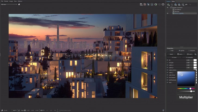198x112 pixels.
Task: Click the Denoiser layer icon
Action: click(x=173, y=11)
